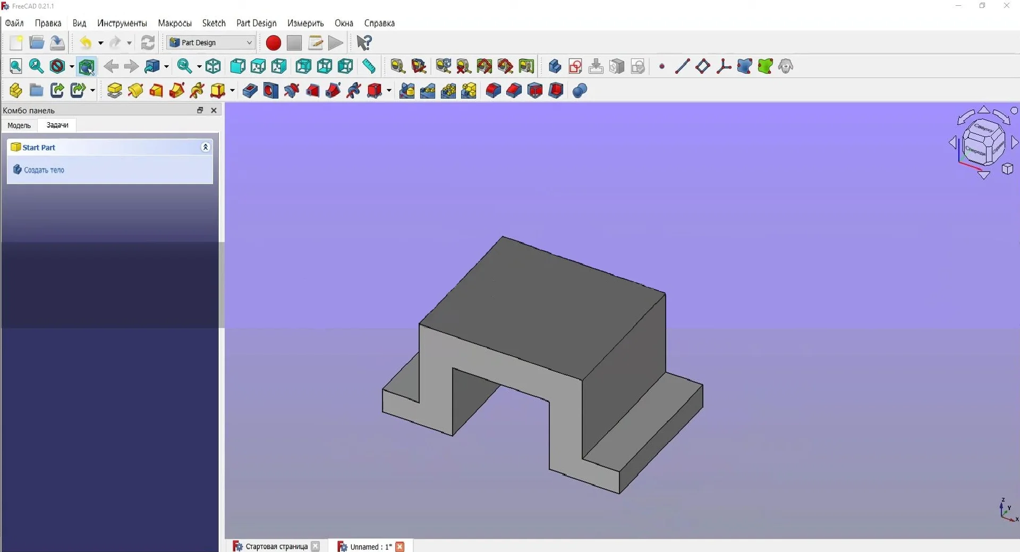The width and height of the screenshot is (1020, 552).
Task: Expand the additive primitive dropdown arrow
Action: pos(232,91)
